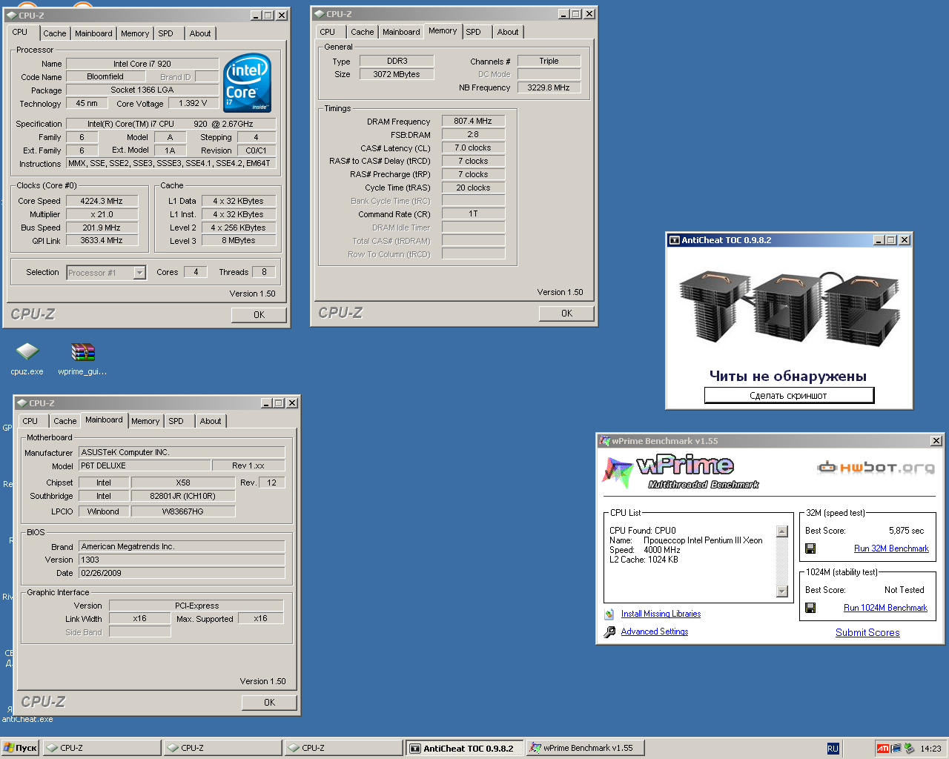The width and height of the screenshot is (949, 759).
Task: Open Mainboard tab in the CPU-Z memory timings window
Action: pos(401,32)
